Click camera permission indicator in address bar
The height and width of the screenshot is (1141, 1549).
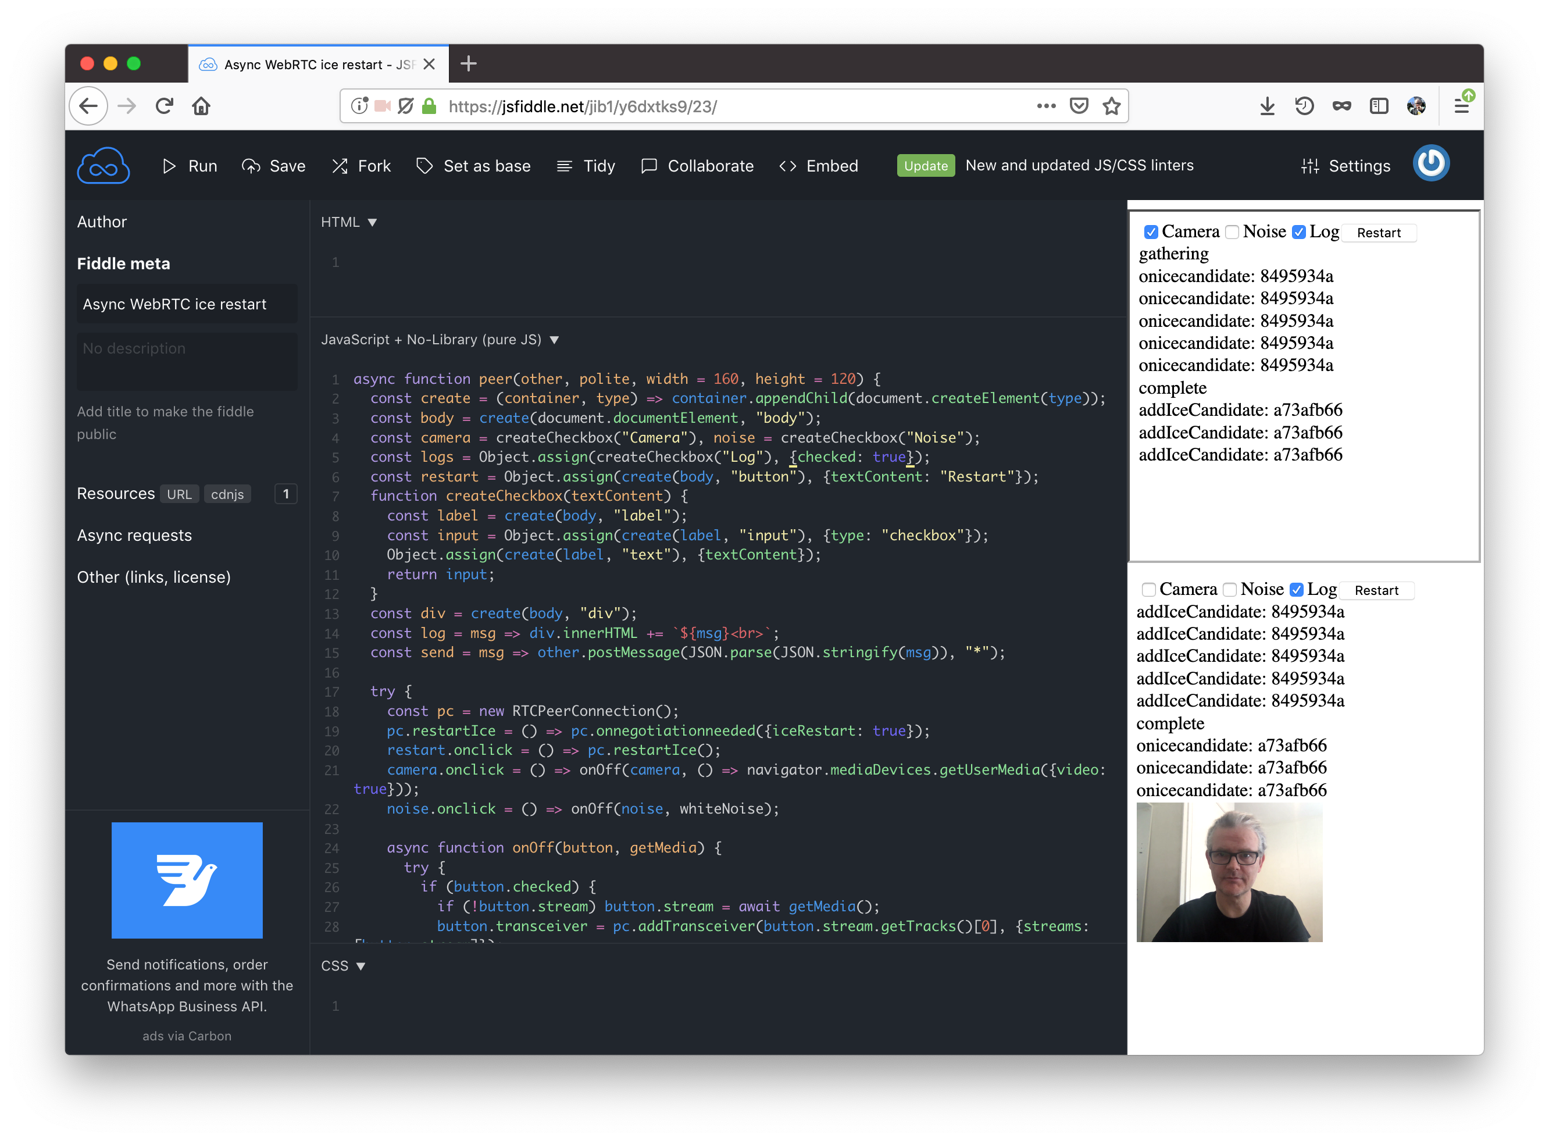(x=383, y=106)
